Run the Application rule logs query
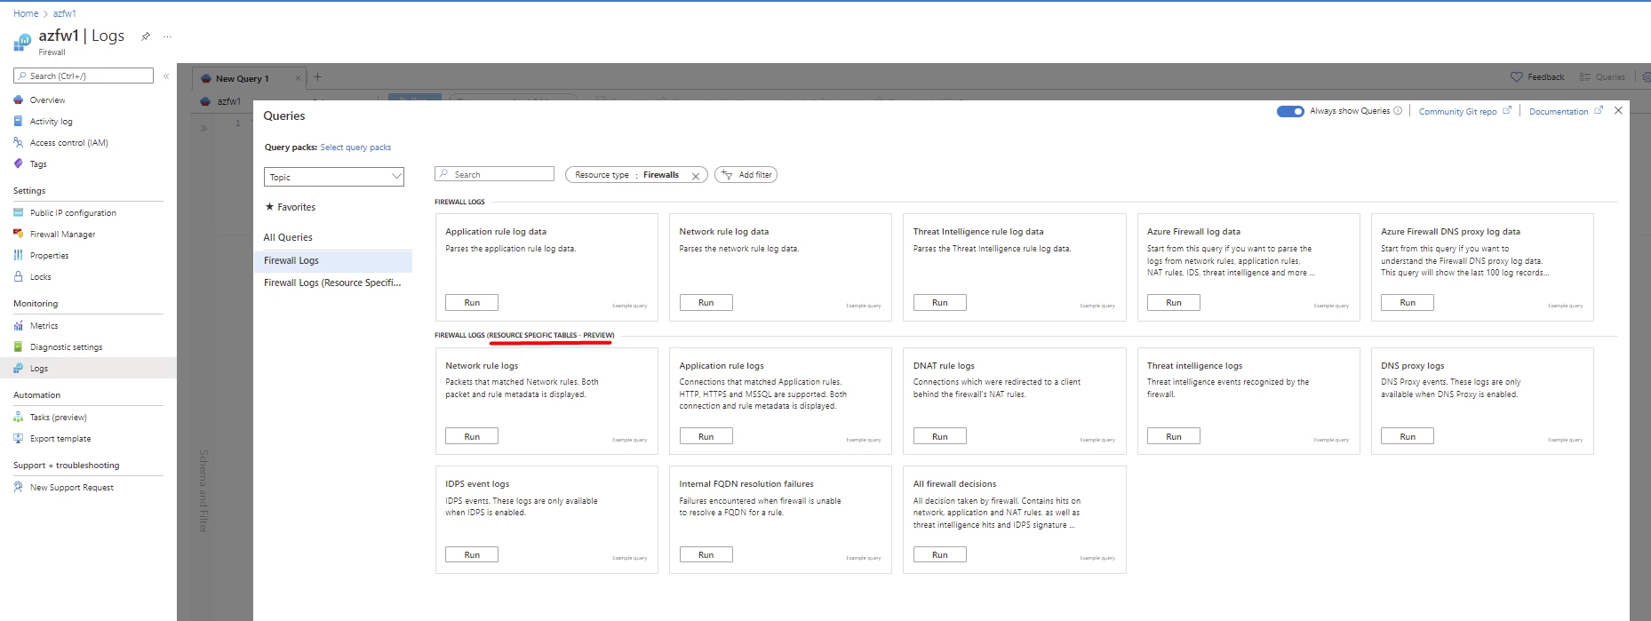This screenshot has width=1651, height=621. pos(706,436)
